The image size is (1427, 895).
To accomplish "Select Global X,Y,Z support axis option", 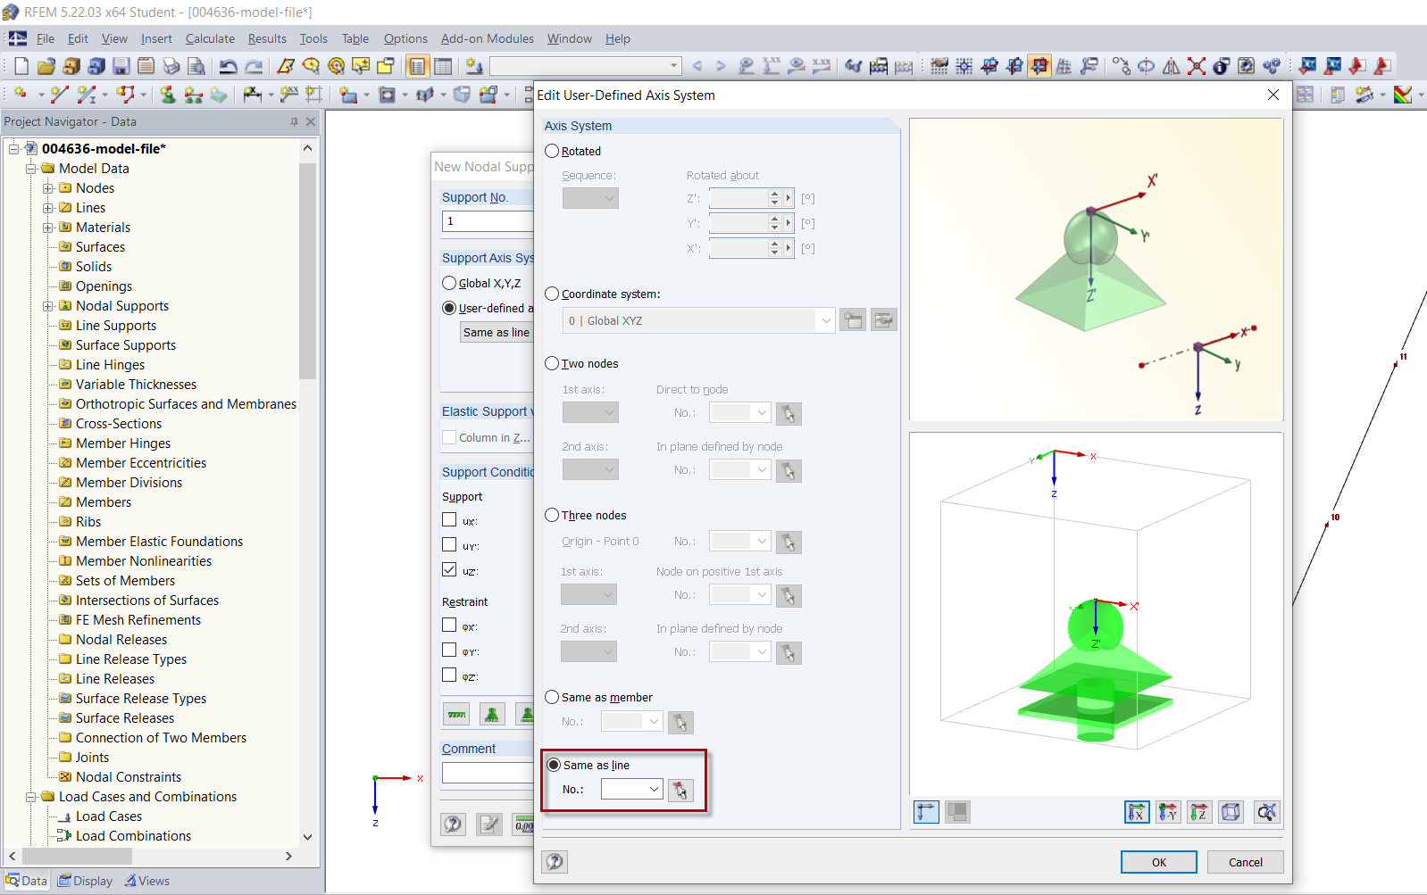I will coord(449,283).
